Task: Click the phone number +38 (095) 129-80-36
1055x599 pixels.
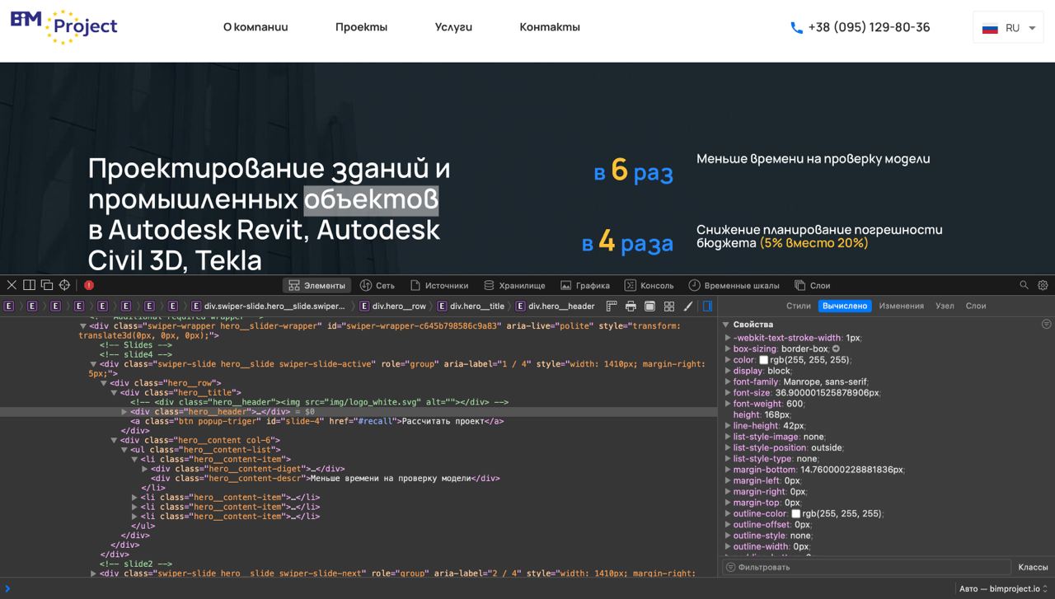Action: pyautogui.click(x=869, y=27)
